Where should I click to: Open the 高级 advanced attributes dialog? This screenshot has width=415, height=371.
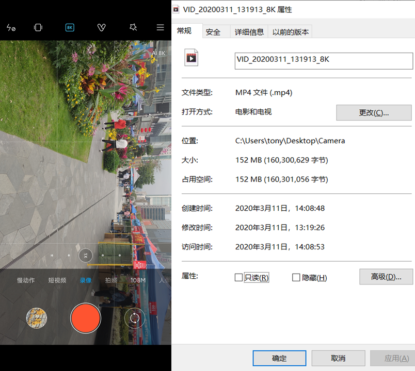click(x=386, y=277)
